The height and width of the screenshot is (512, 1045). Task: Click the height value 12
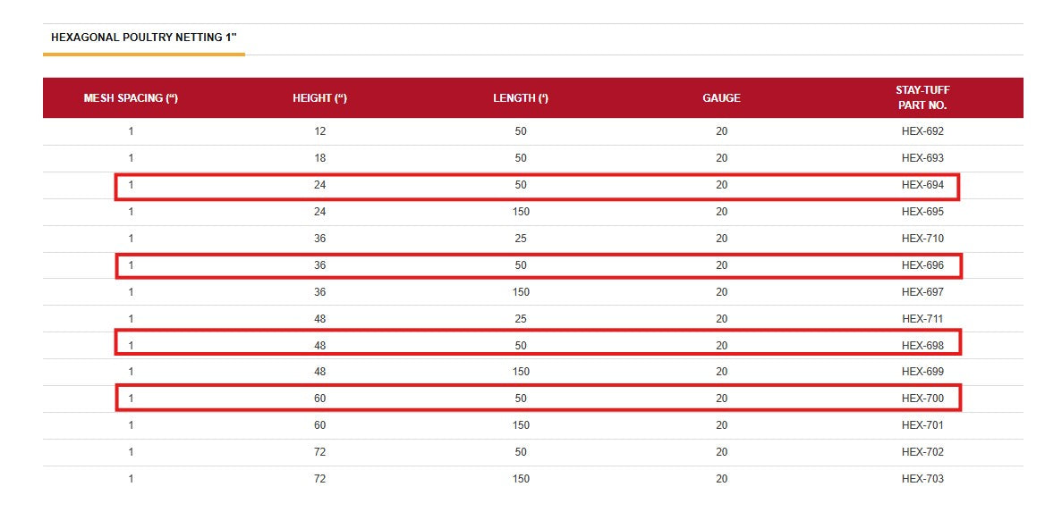click(x=319, y=131)
